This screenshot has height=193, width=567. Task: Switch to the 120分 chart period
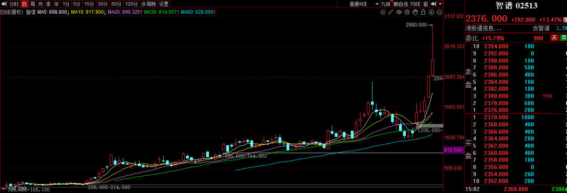[132, 4]
